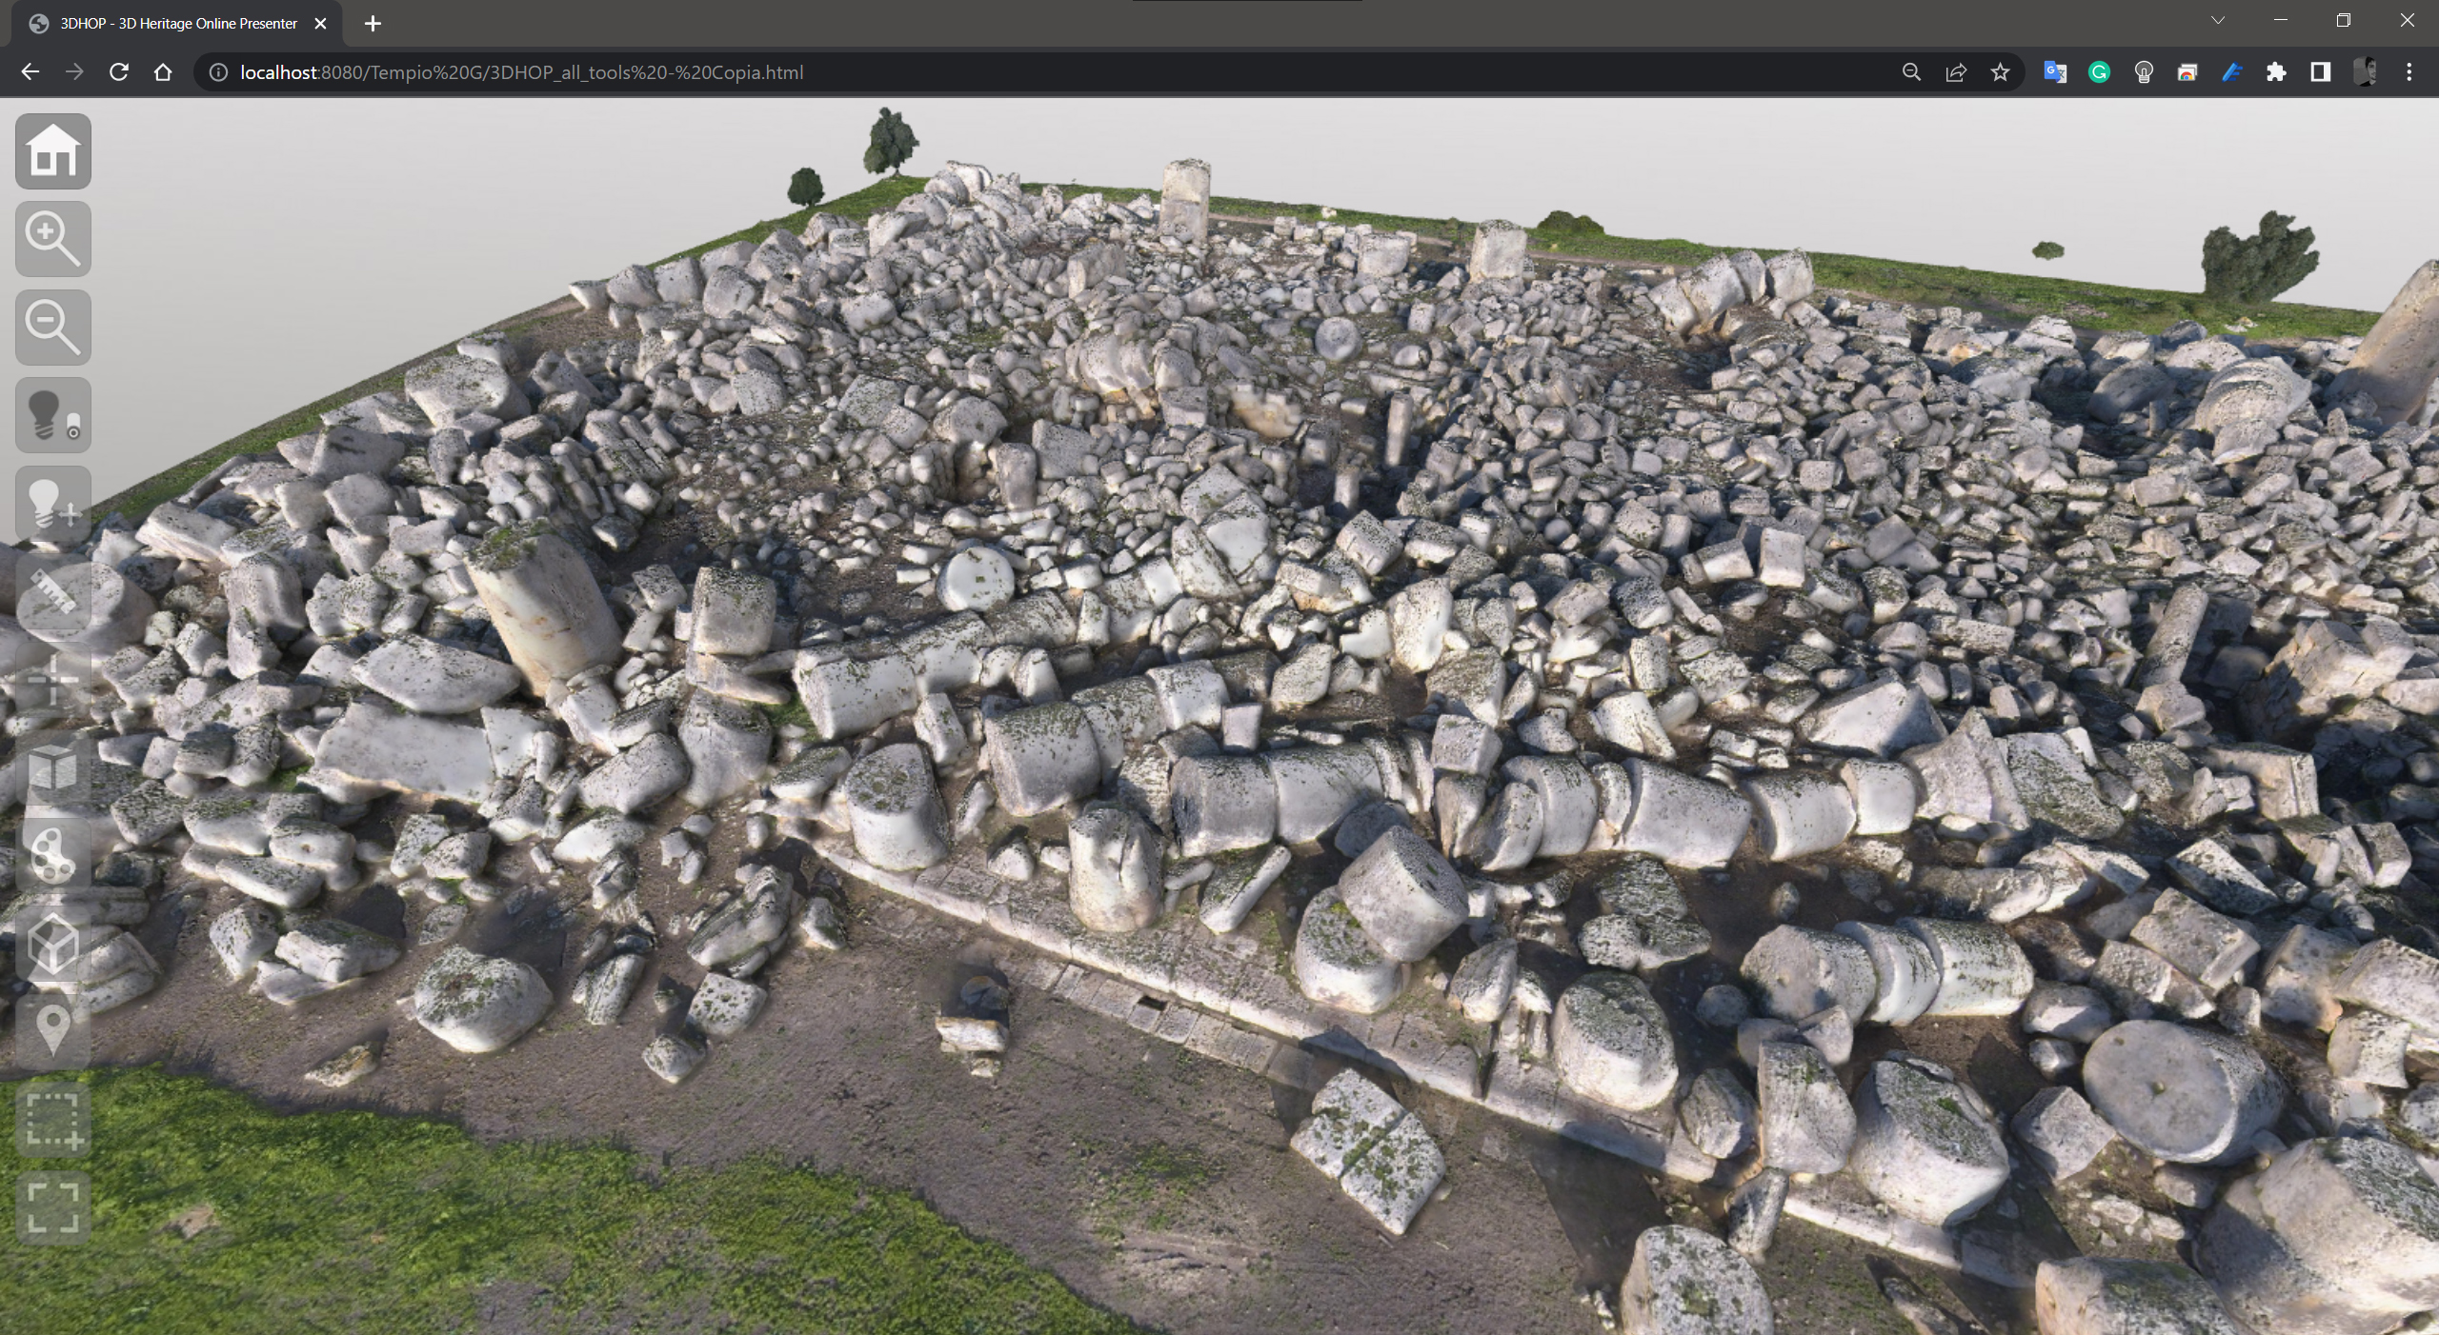Viewport: 2439px width, 1335px height.
Task: Activate the ruler measurement tool
Action: (x=53, y=591)
